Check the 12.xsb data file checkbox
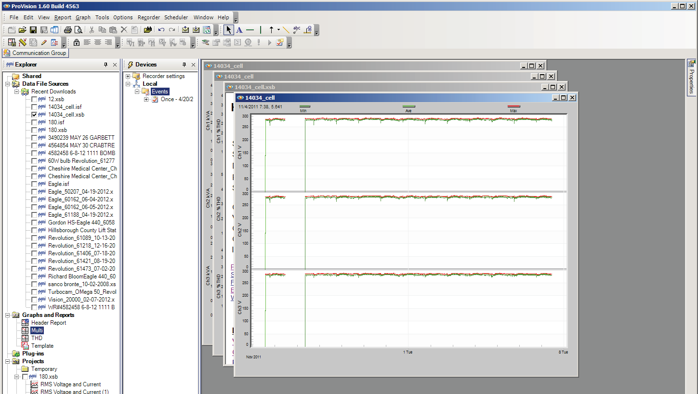 [x=34, y=99]
